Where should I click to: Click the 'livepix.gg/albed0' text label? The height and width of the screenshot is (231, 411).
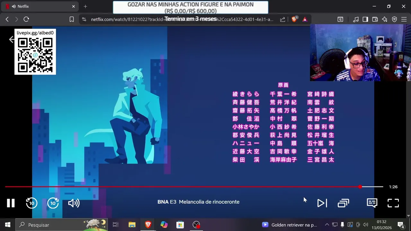pos(35,33)
